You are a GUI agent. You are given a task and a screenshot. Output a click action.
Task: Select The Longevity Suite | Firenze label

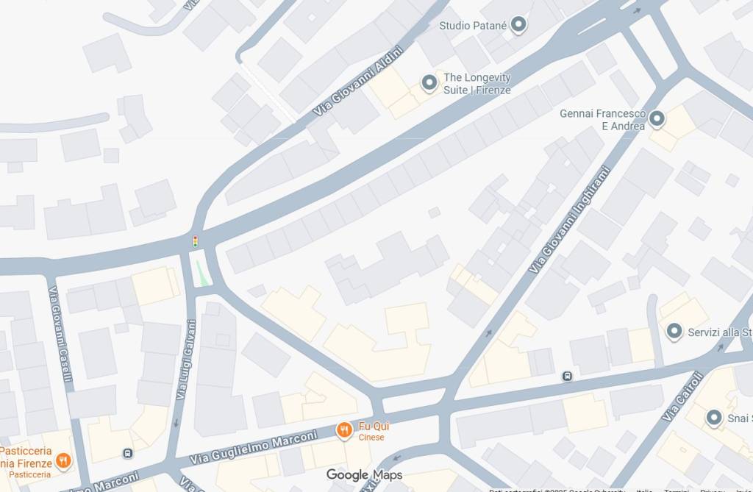pyautogui.click(x=477, y=84)
